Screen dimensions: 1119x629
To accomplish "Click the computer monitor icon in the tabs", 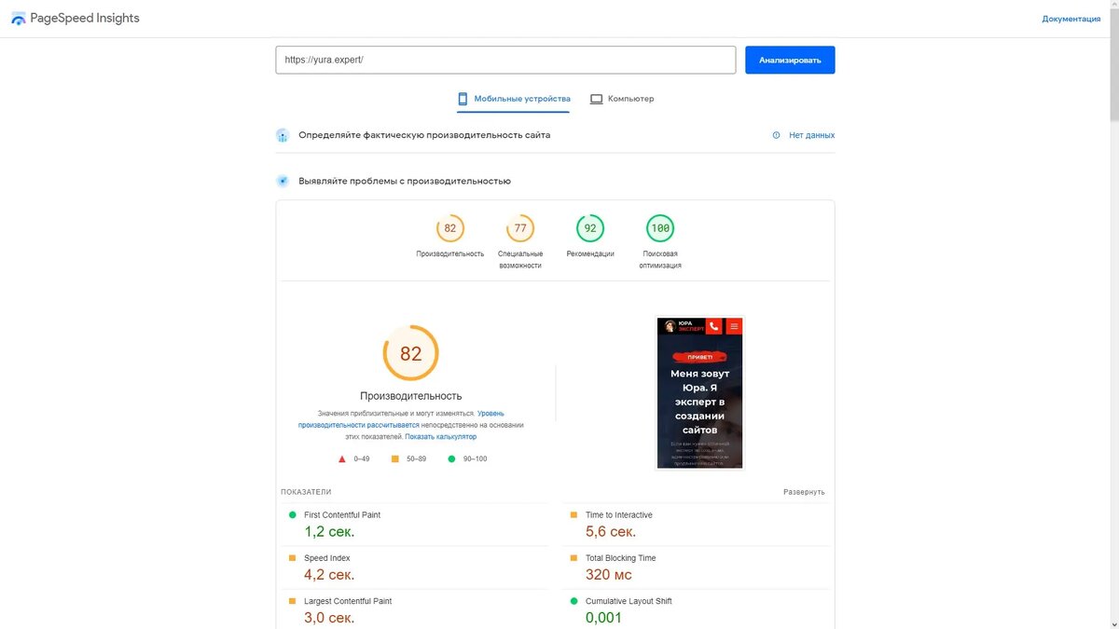I will coord(596,99).
